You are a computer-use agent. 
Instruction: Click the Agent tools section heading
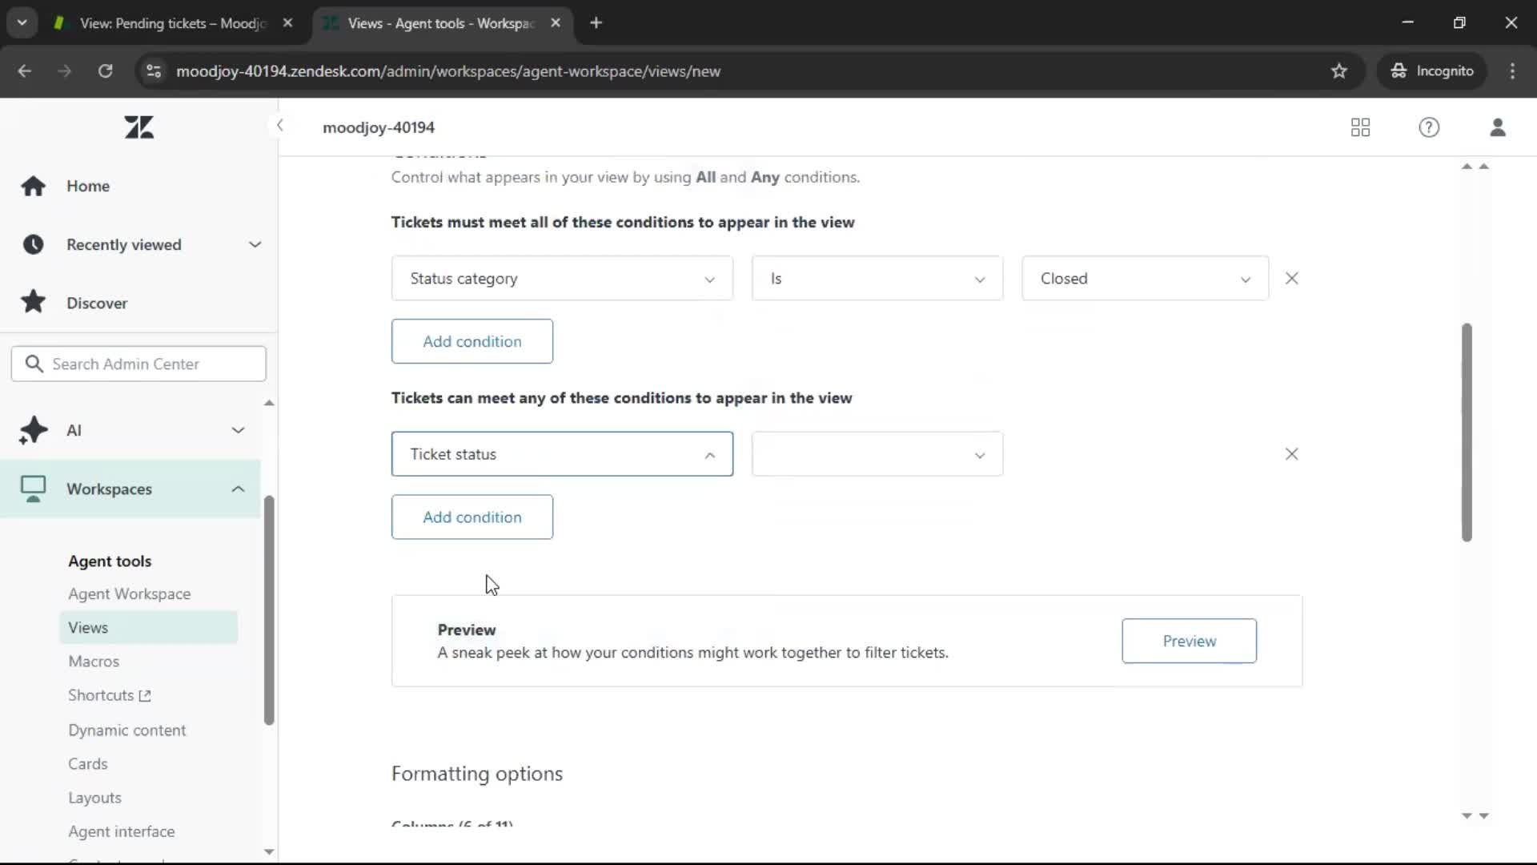110,561
